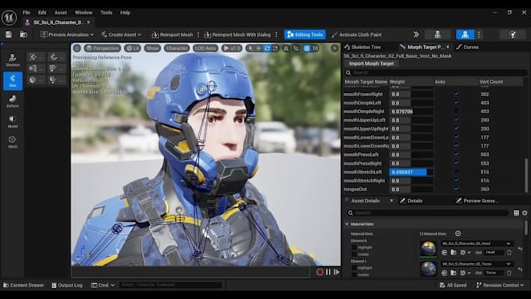The height and width of the screenshot is (299, 531).
Task: Open the rightmost toolbar mode icon
Action: pyautogui.click(x=513, y=34)
